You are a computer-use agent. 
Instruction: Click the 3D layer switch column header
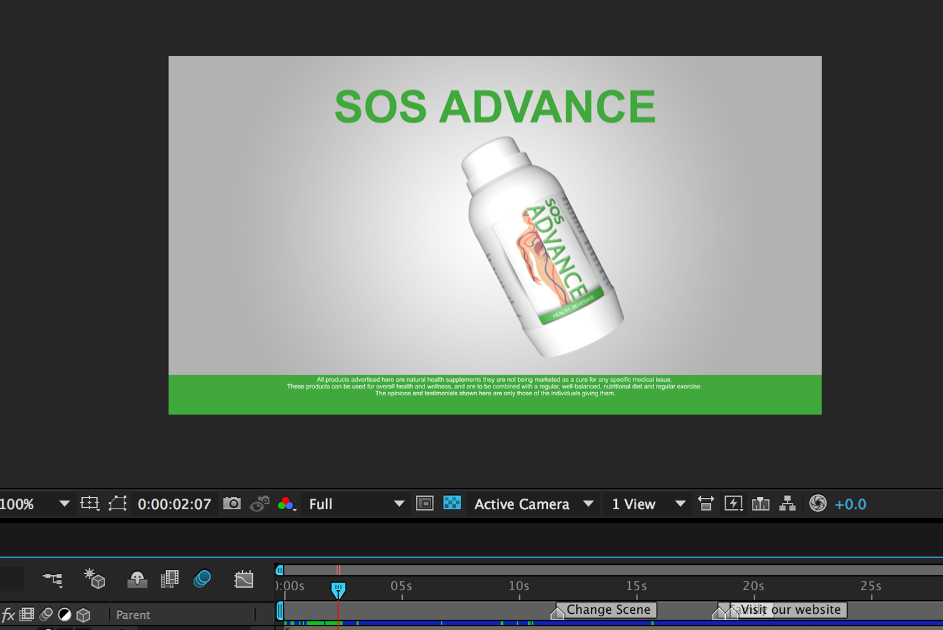tap(83, 615)
